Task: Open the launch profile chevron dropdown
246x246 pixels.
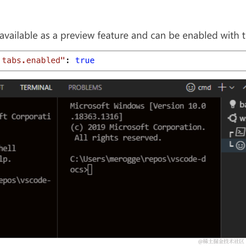Action: point(232,88)
